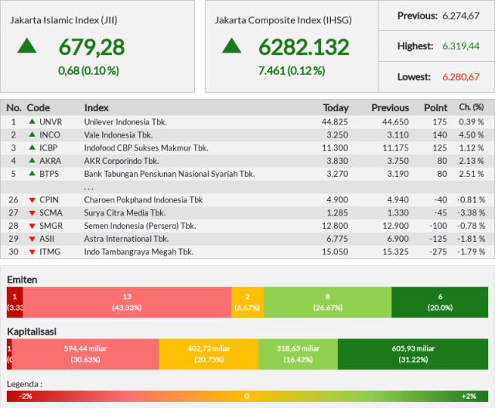This screenshot has height=408, width=495.
Task: Click the green up arrow next to INCO
Action: [x=32, y=134]
